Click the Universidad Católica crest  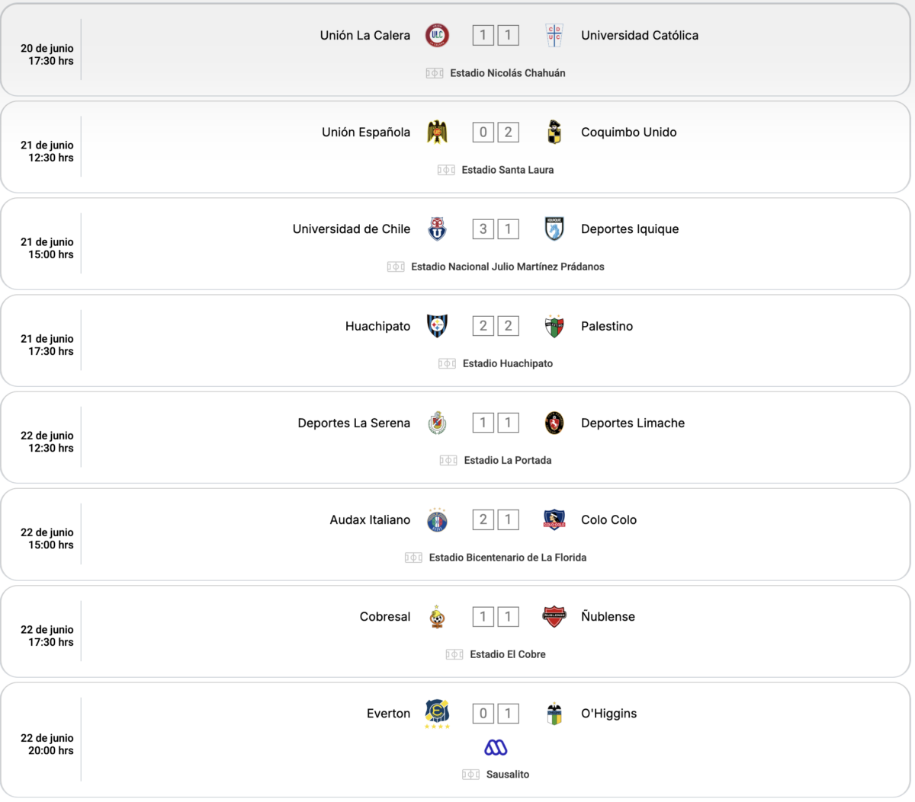click(554, 35)
